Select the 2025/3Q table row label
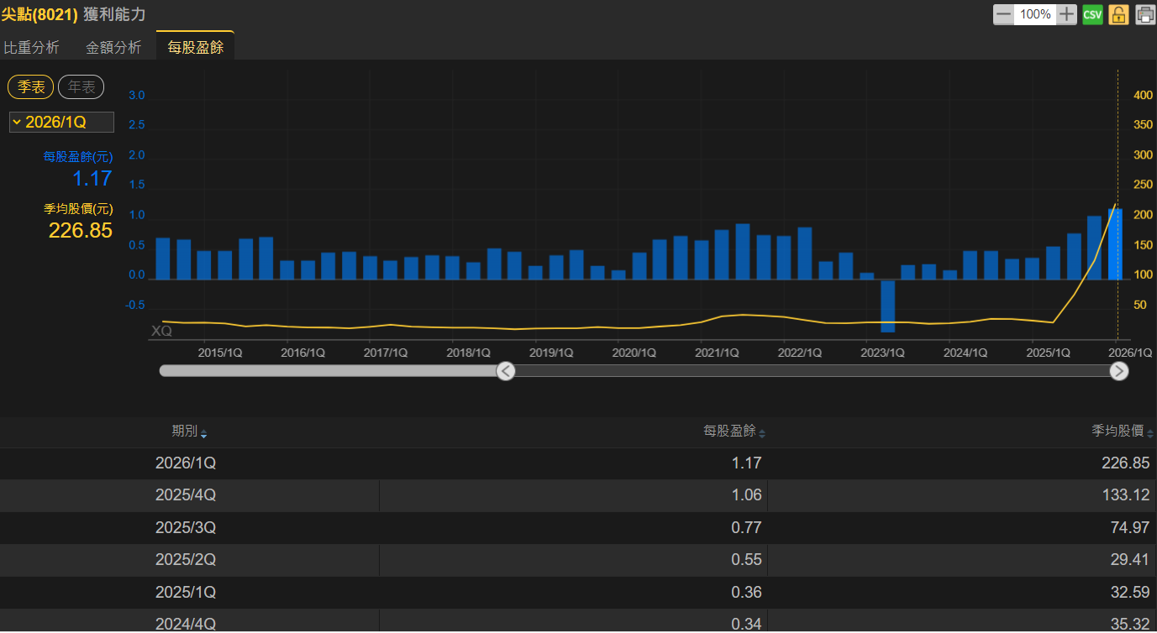1157x633 pixels. tap(186, 528)
